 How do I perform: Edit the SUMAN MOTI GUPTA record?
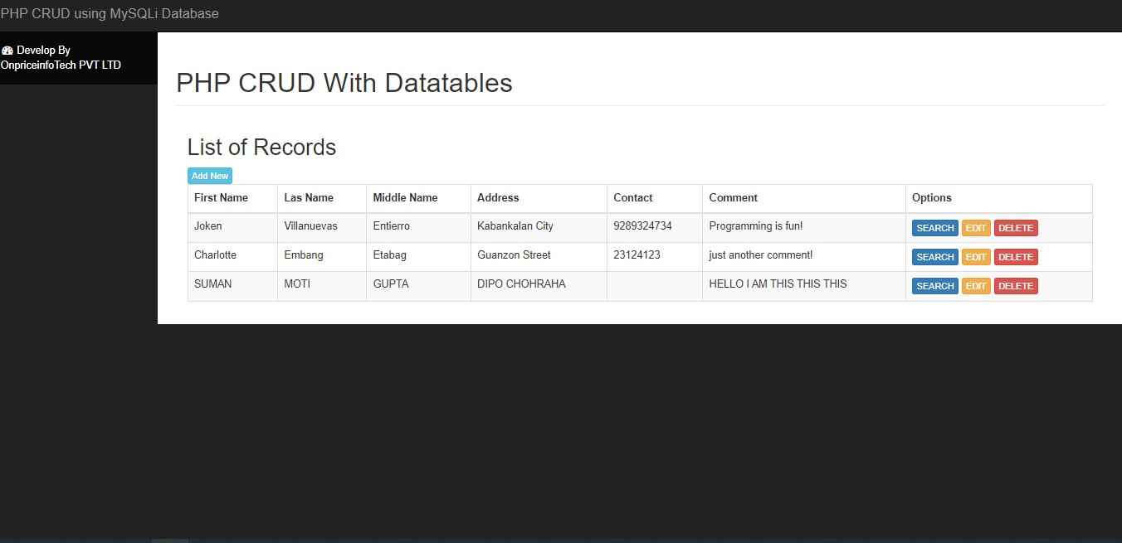[976, 285]
